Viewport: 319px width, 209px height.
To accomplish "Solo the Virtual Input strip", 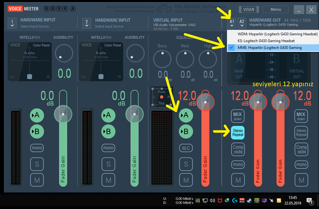I will (186, 164).
